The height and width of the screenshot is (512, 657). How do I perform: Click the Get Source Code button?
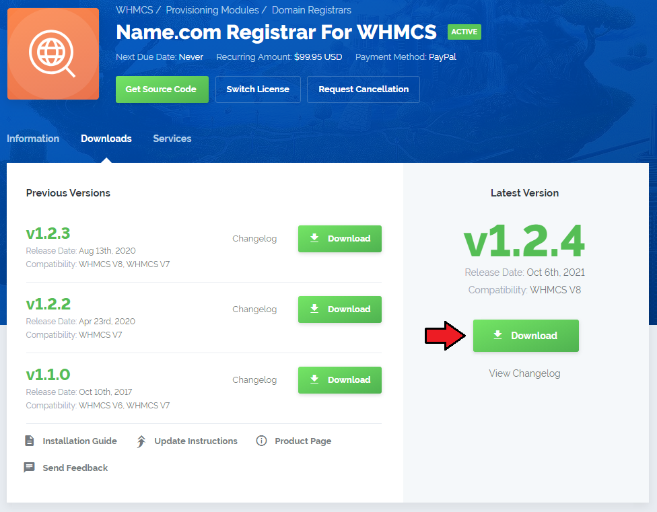point(162,89)
